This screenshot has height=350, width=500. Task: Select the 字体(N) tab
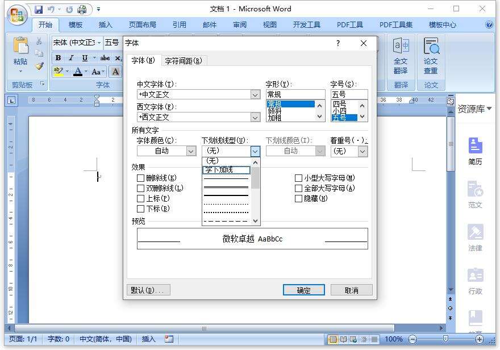point(143,60)
